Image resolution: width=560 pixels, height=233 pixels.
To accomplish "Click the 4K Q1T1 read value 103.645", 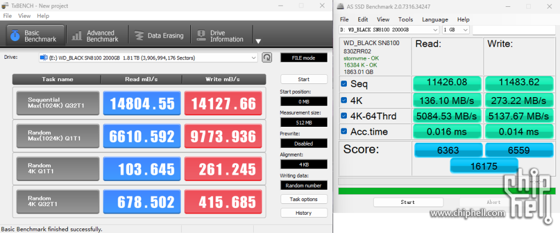I will tap(142, 169).
